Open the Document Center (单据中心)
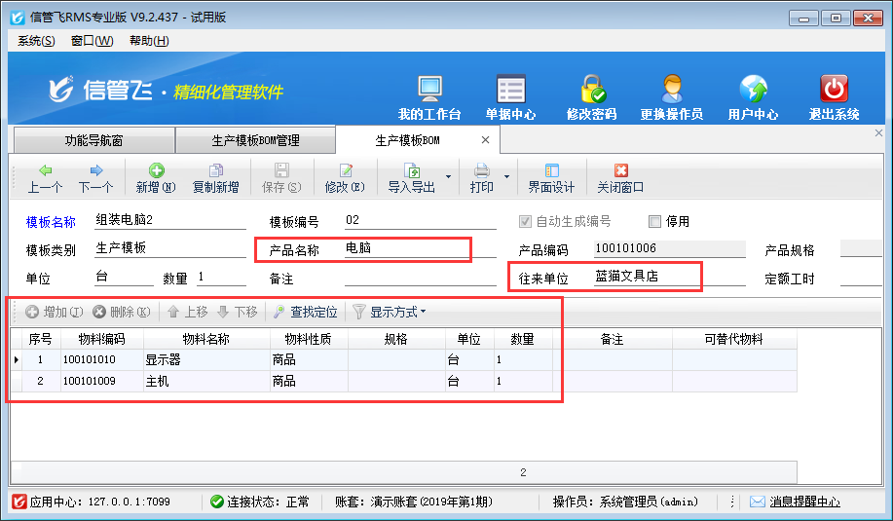 510,97
